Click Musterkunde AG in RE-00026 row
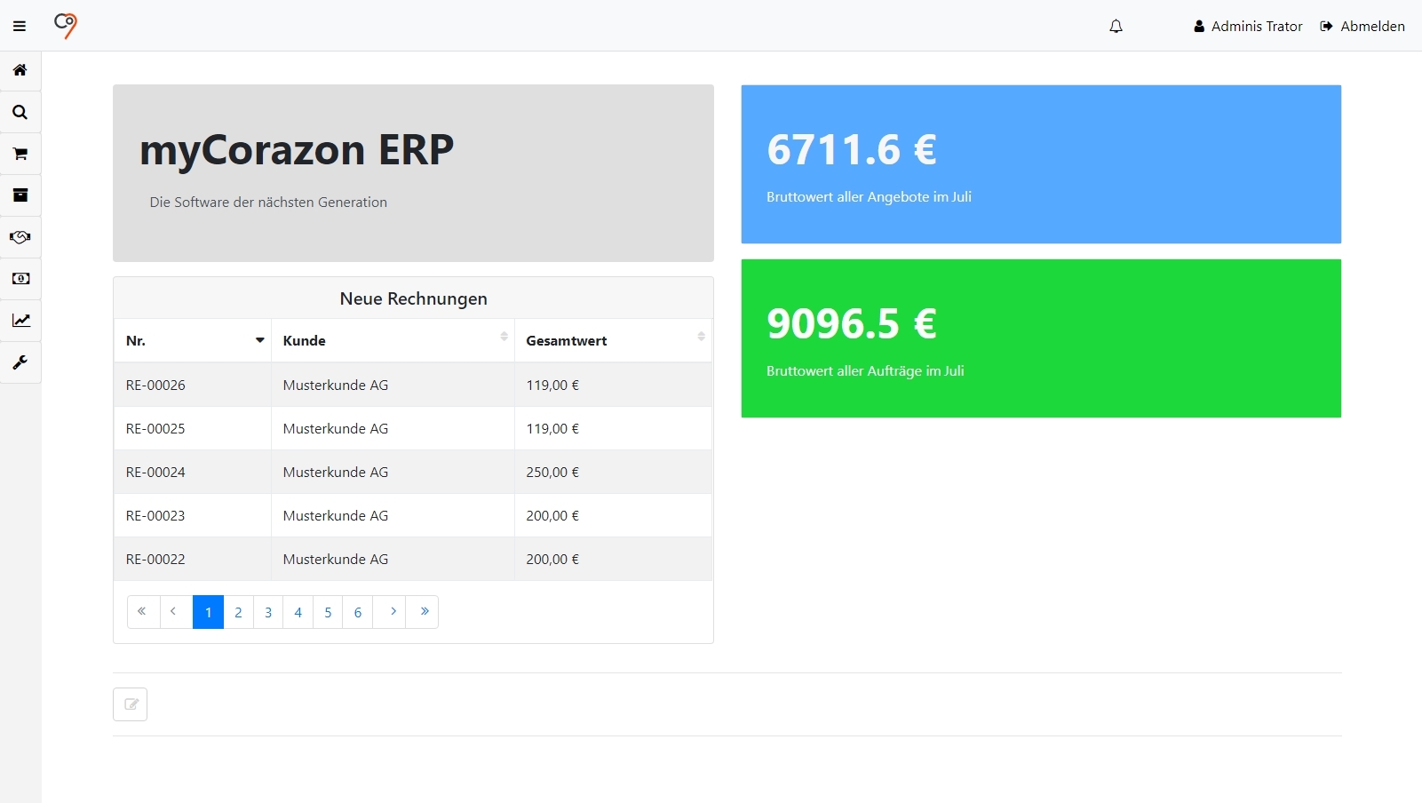 point(336,386)
